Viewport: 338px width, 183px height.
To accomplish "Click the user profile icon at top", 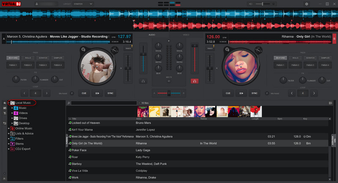I will point(37,4).
